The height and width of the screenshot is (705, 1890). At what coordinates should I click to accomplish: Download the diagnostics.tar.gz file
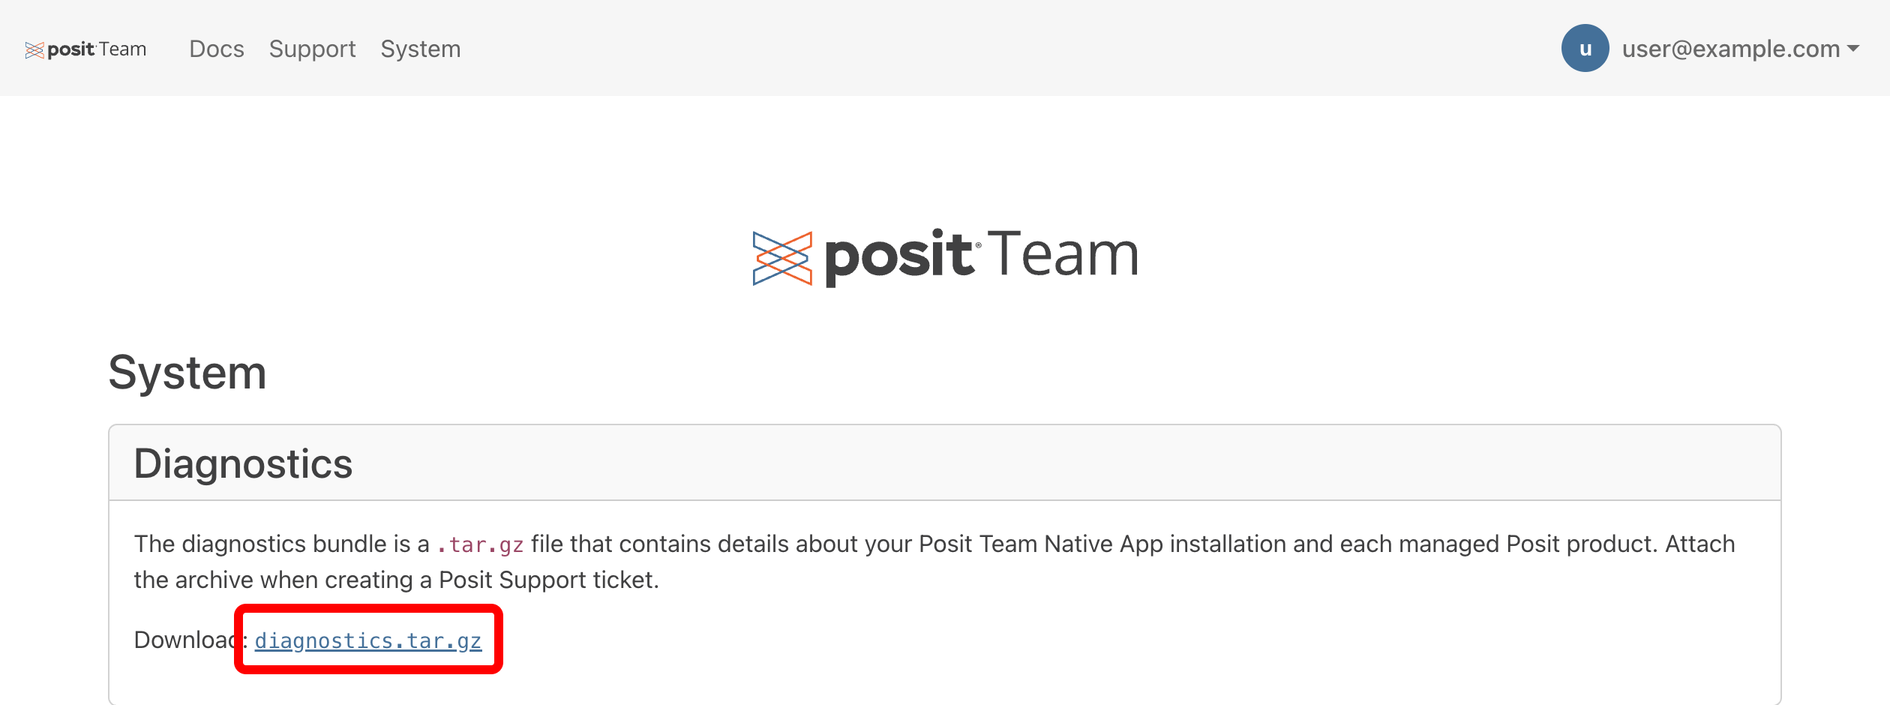[368, 640]
